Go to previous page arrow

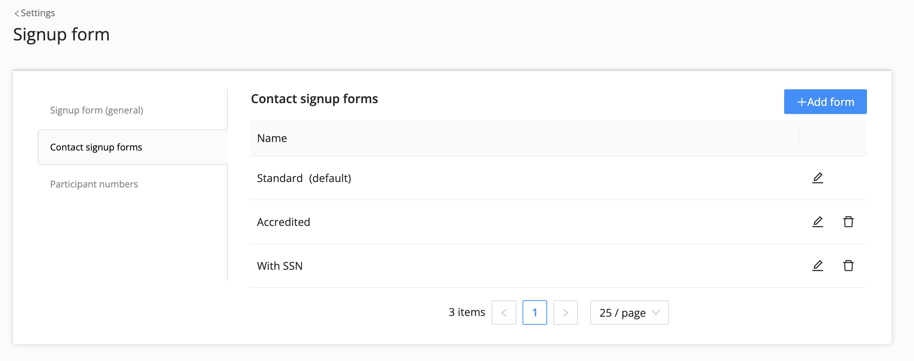(504, 313)
